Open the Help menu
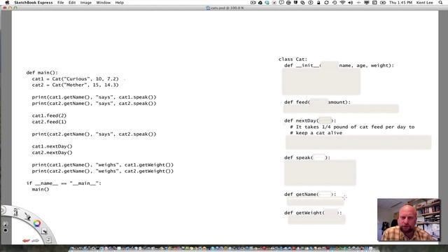448x252 pixels. [x=120, y=3]
